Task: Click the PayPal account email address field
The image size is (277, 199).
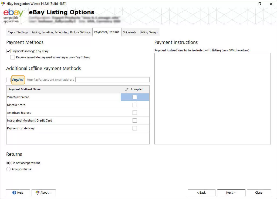Action: click(x=112, y=80)
